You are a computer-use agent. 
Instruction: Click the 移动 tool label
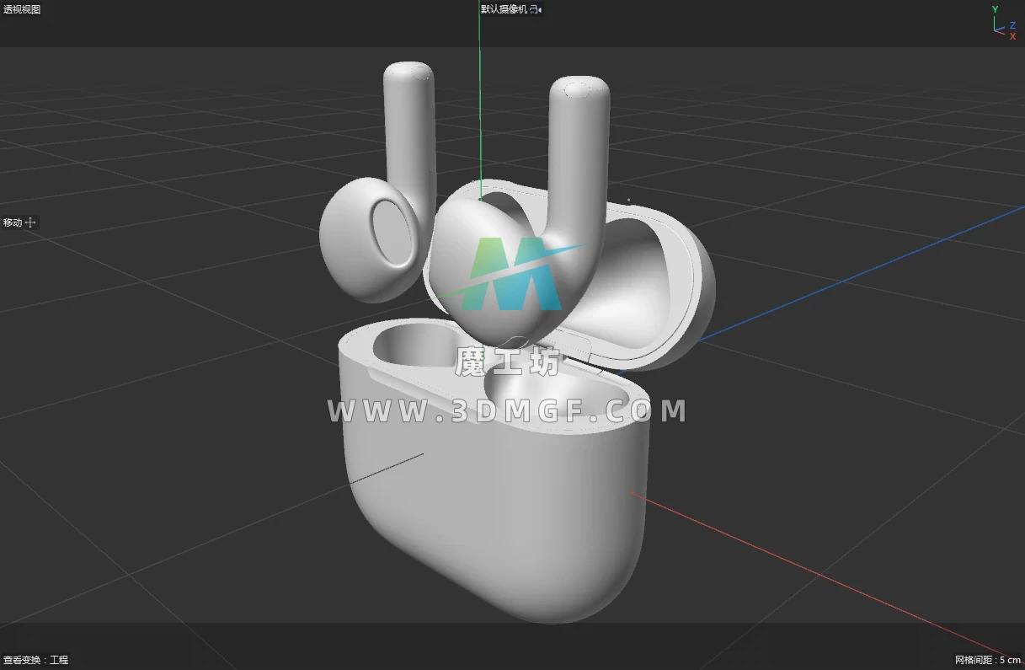13,222
